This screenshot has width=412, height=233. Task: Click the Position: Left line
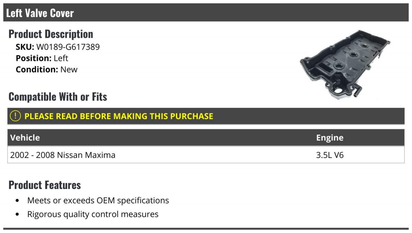coord(42,58)
